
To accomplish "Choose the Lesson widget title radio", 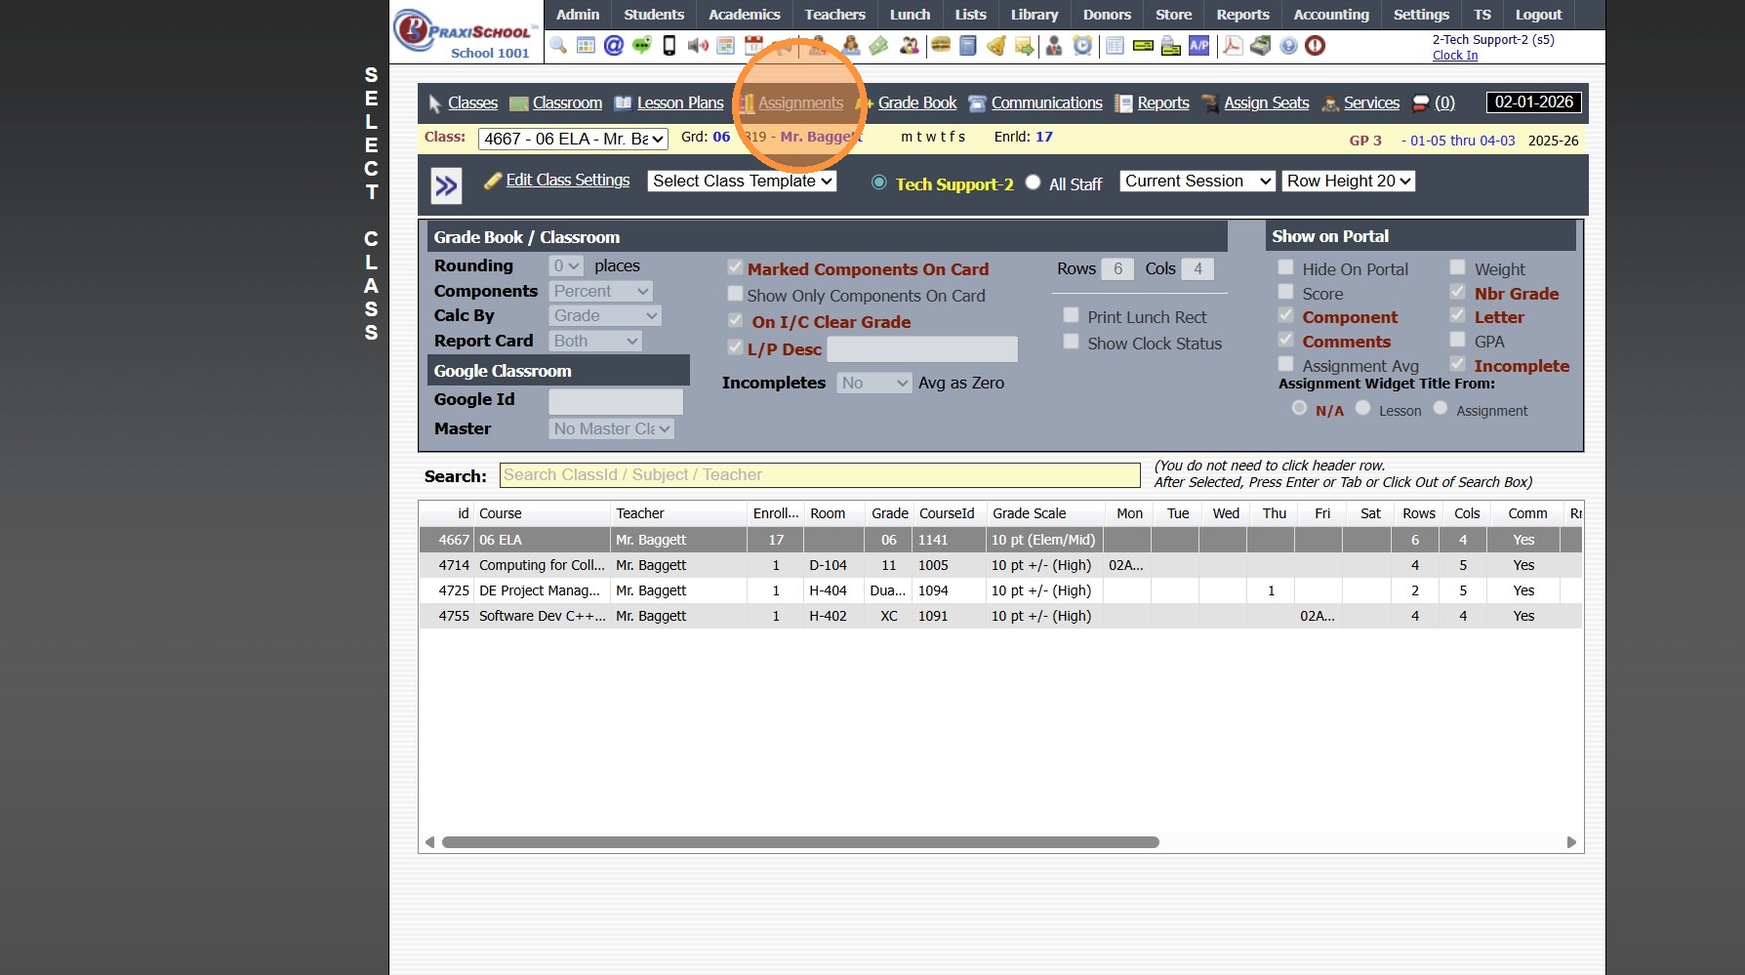I will click(x=1363, y=408).
